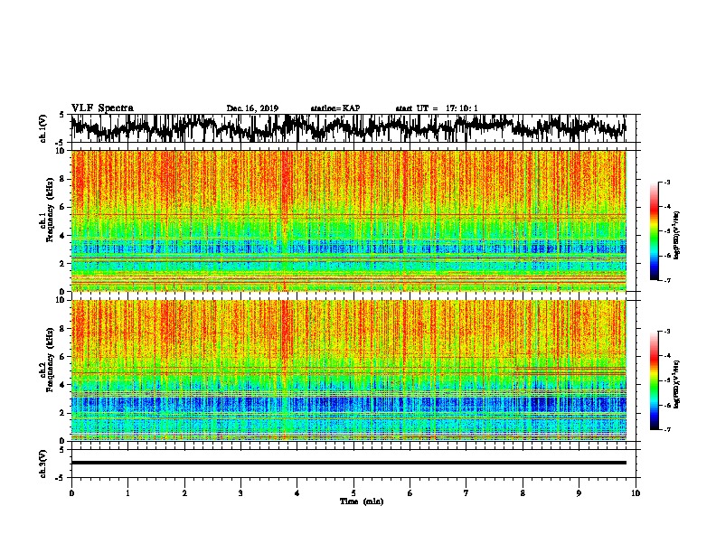The image size is (716, 553).
Task: Click the ch.2 "Frequency (kHz)" axis label
Action: (50, 360)
